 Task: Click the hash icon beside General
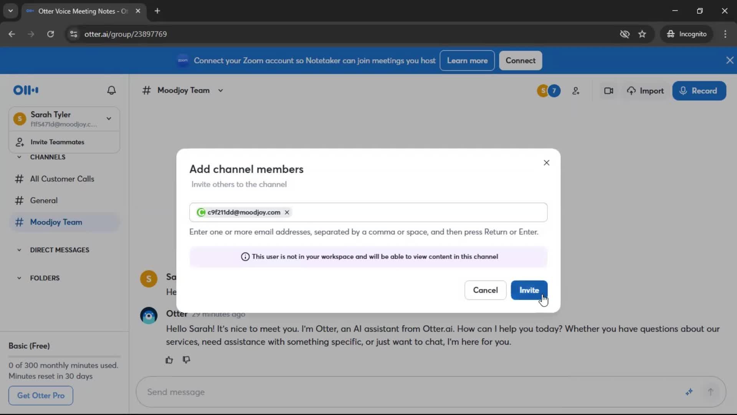pyautogui.click(x=19, y=201)
